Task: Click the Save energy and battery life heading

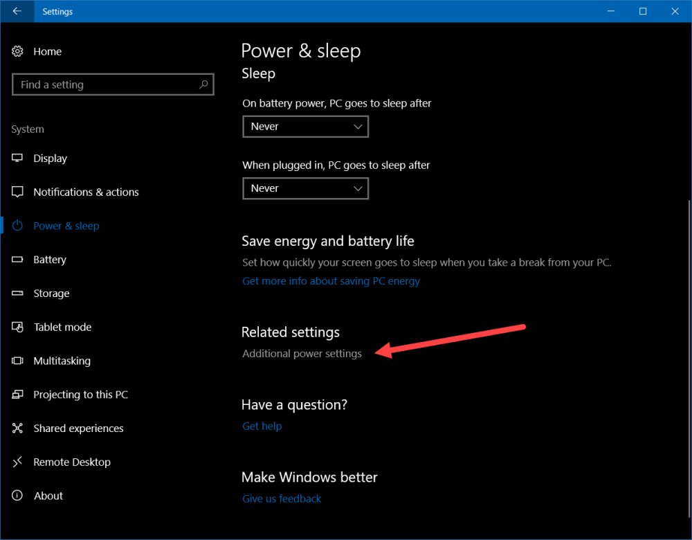Action: point(328,241)
